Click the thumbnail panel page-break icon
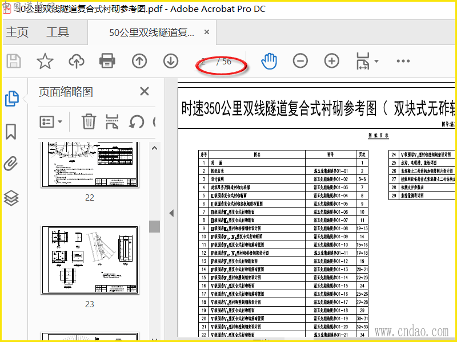Screen dimensions: 457x342 (x=112, y=121)
